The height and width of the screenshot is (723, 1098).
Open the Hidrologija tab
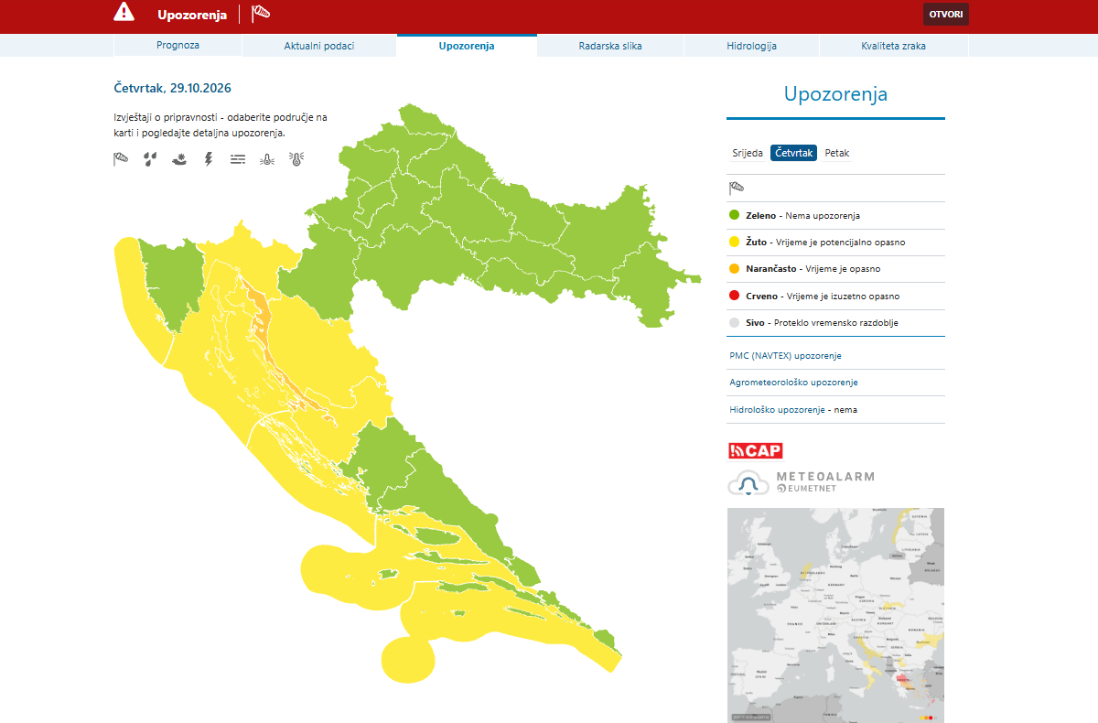(x=751, y=46)
